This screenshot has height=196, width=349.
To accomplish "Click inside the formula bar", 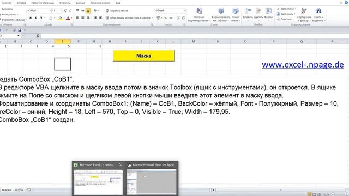I will coord(195,36).
